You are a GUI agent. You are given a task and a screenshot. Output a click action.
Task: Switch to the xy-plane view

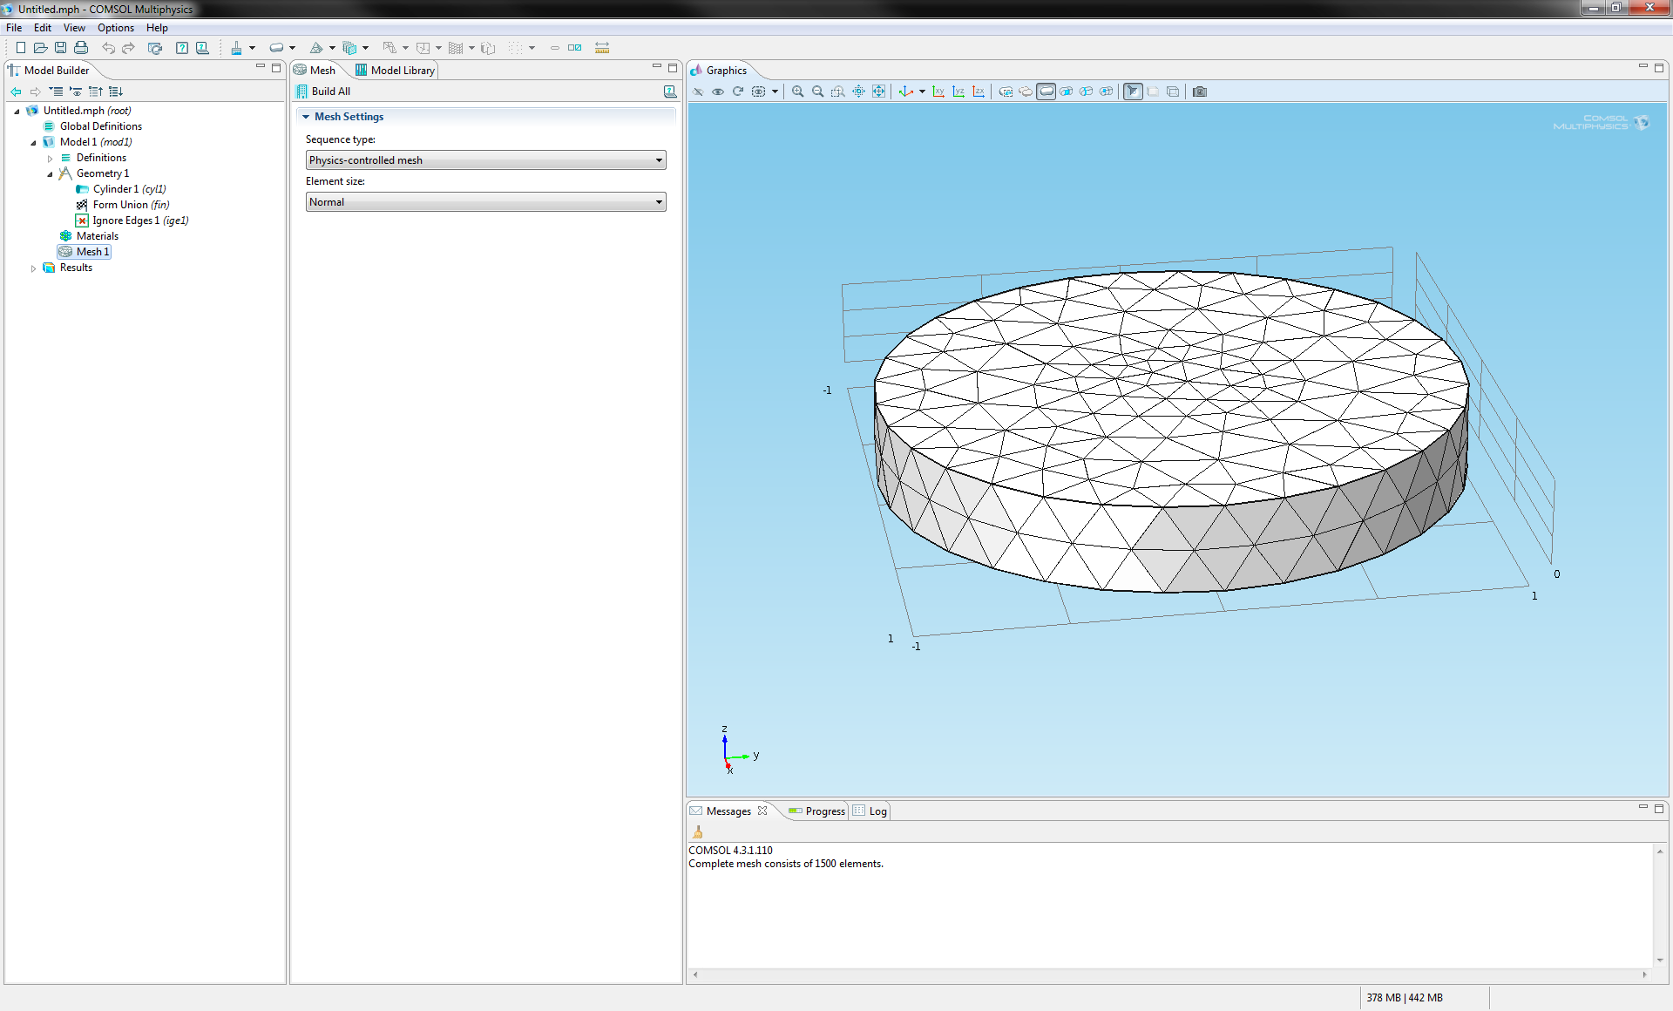tap(938, 92)
